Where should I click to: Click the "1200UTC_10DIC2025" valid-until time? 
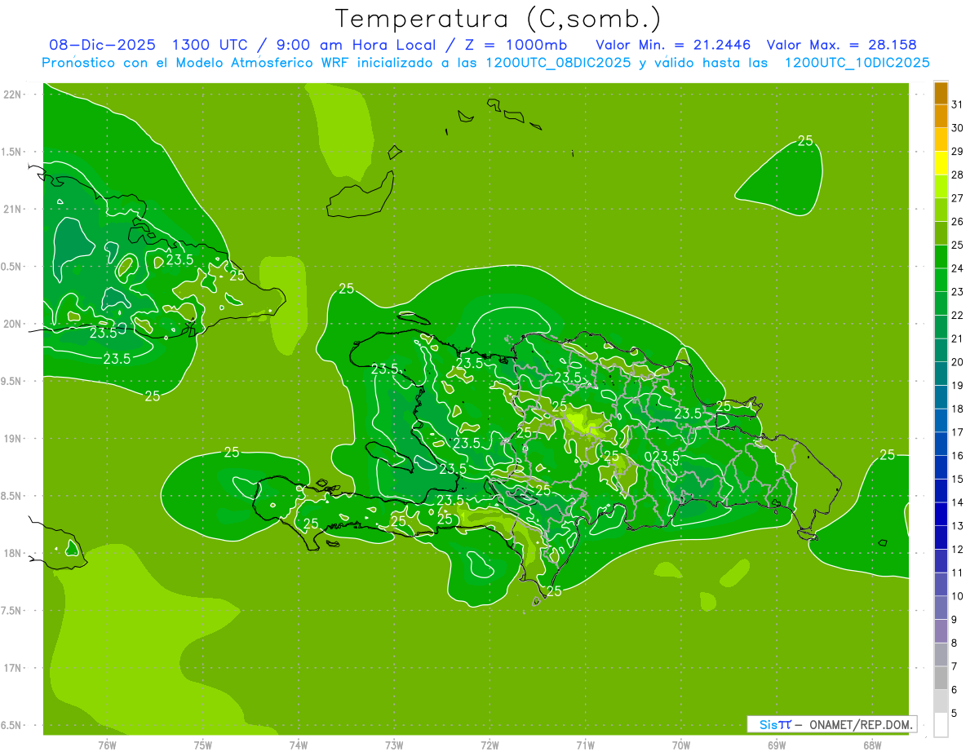(857, 63)
